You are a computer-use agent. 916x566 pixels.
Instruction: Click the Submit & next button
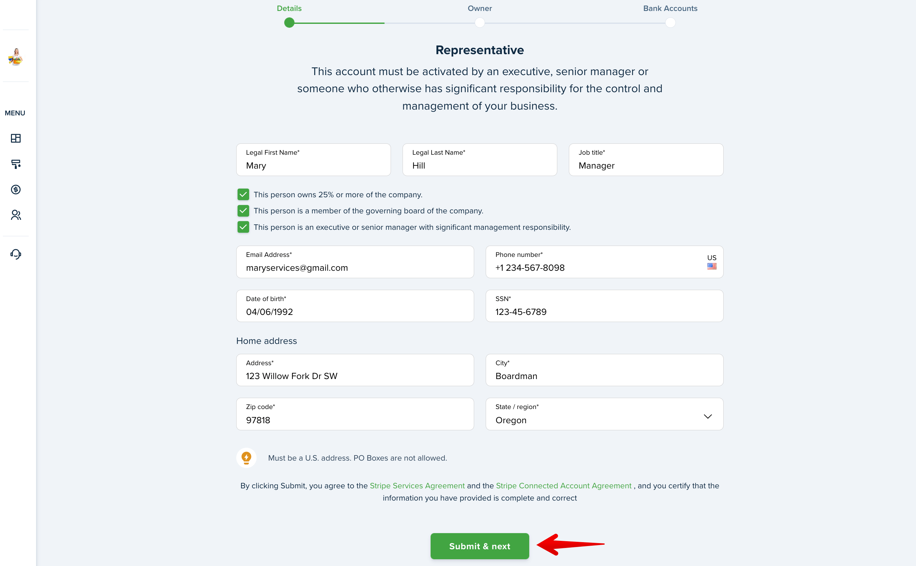(x=480, y=546)
